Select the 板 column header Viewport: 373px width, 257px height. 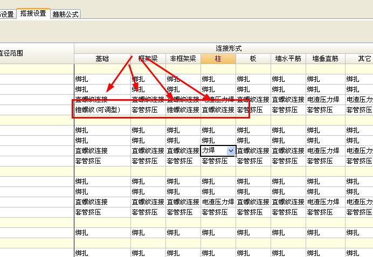pos(253,59)
